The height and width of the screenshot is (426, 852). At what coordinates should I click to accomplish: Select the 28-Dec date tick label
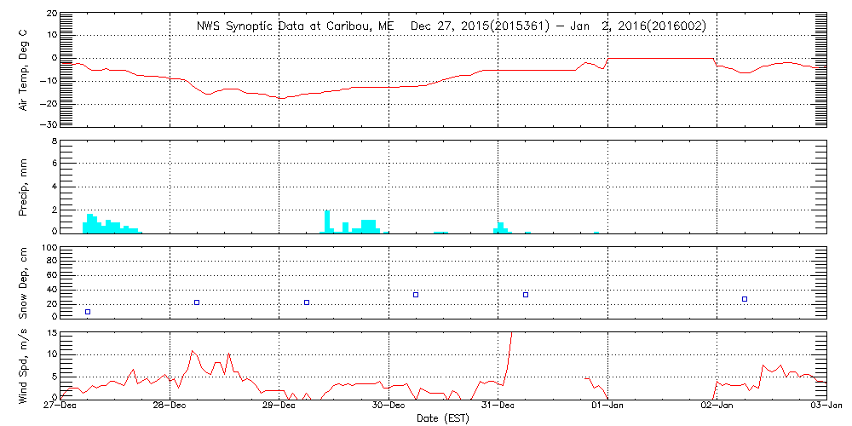coord(170,407)
